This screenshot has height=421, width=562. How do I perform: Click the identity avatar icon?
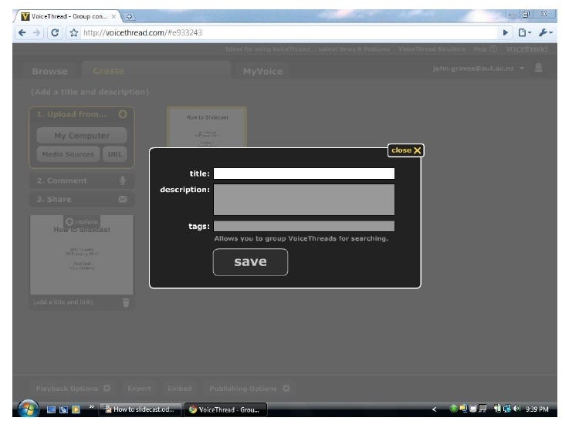click(538, 68)
